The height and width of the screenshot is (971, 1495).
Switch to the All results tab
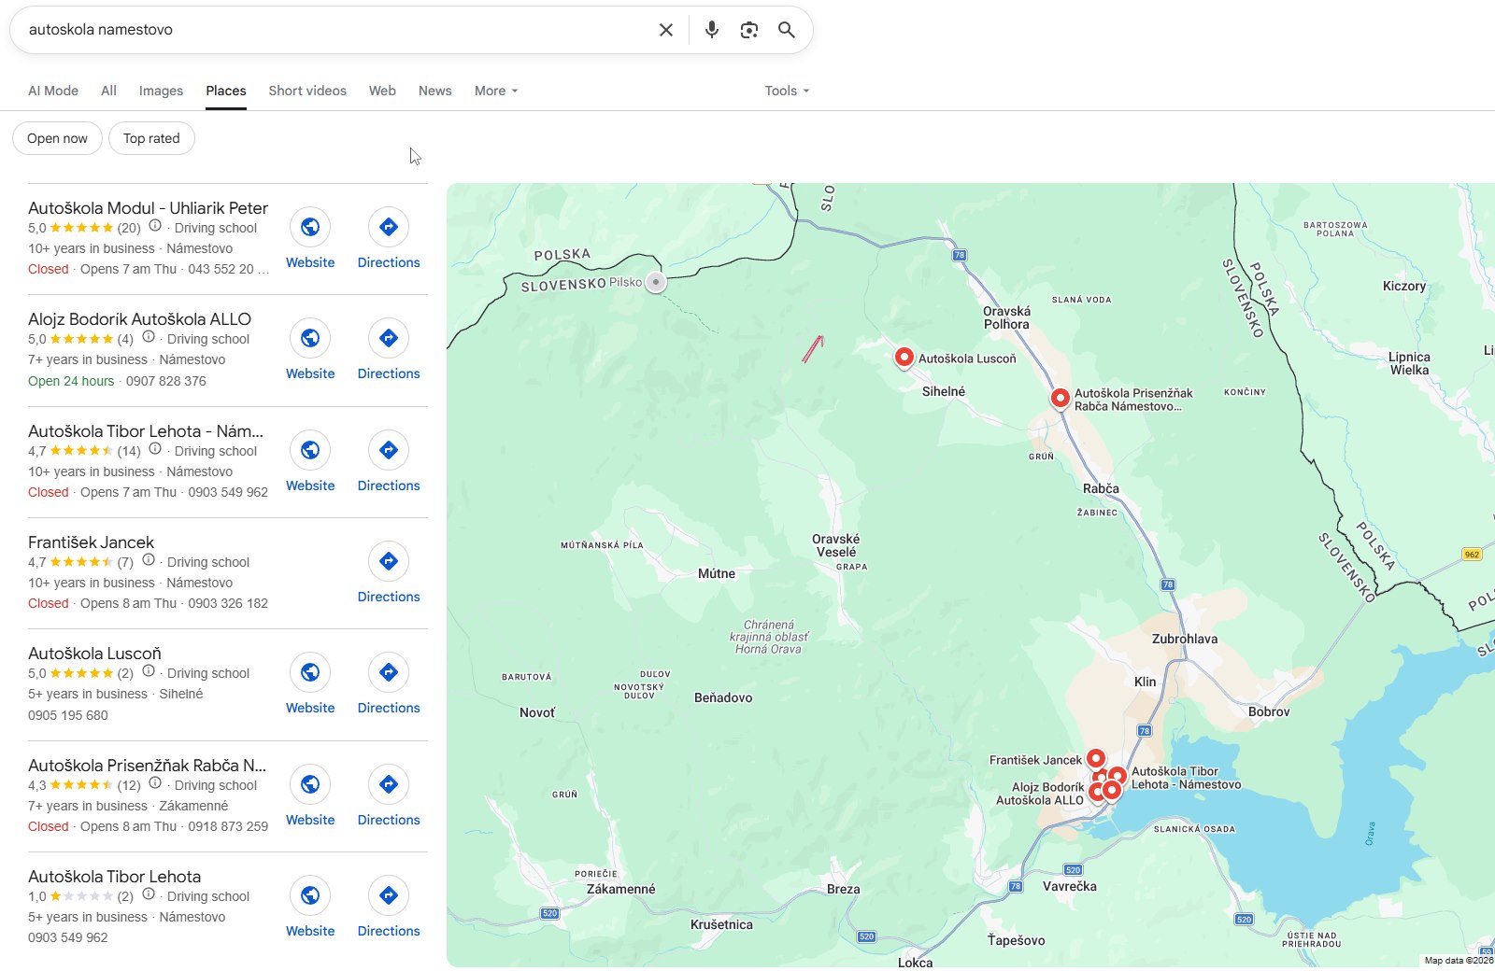tap(108, 91)
